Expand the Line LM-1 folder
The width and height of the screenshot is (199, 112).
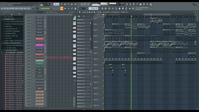(x=8, y=38)
